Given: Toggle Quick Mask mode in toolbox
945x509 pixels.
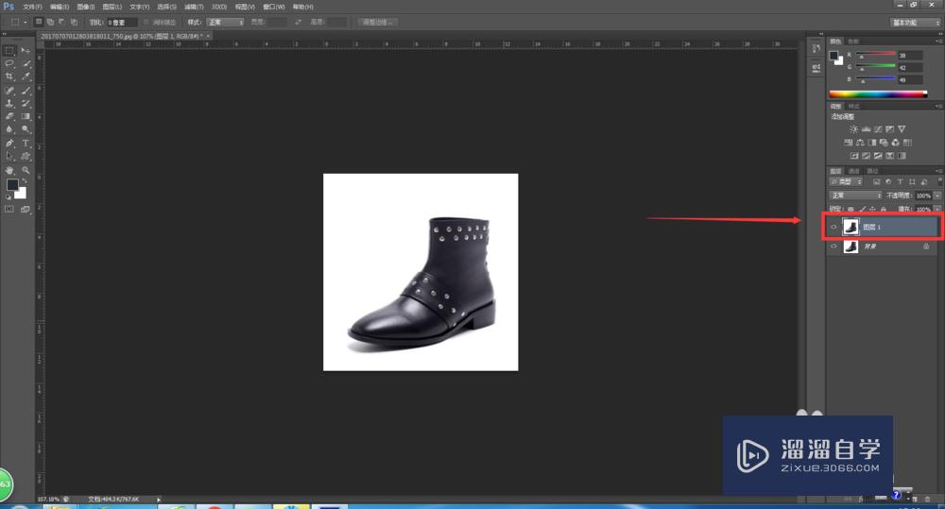Looking at the screenshot, I should [x=9, y=208].
